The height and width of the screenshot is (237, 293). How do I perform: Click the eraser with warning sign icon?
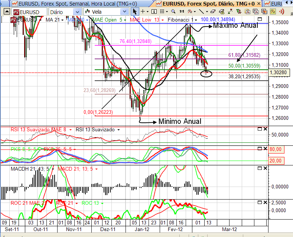coord(222,11)
